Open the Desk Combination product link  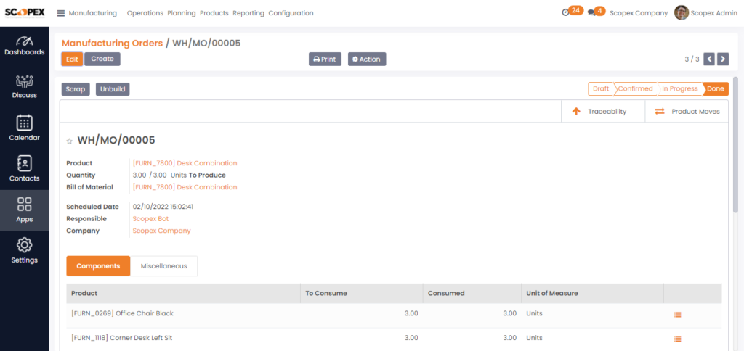point(185,163)
